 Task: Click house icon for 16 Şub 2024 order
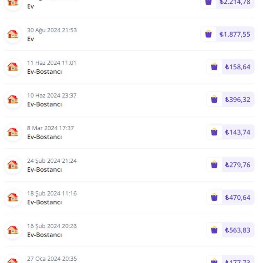point(13,230)
